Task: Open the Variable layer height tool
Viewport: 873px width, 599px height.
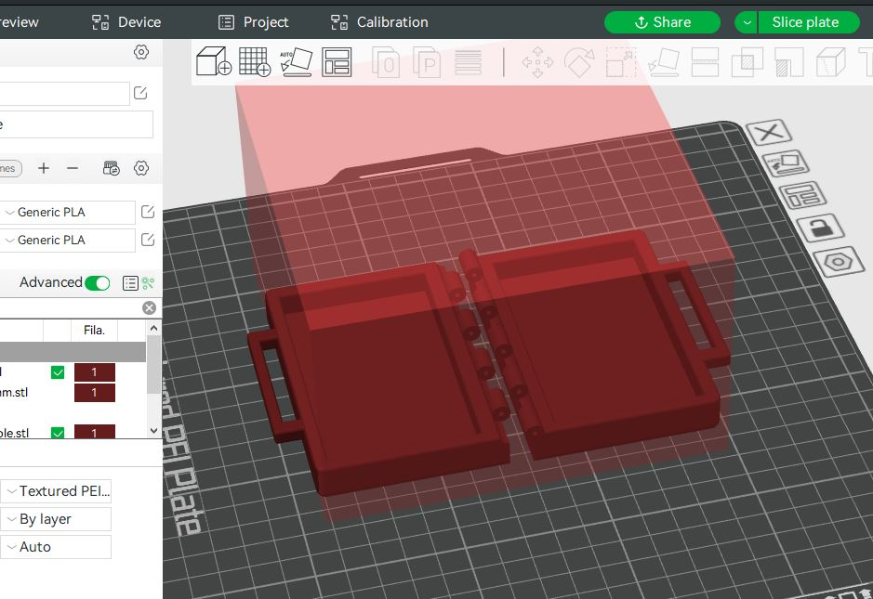Action: tap(468, 62)
